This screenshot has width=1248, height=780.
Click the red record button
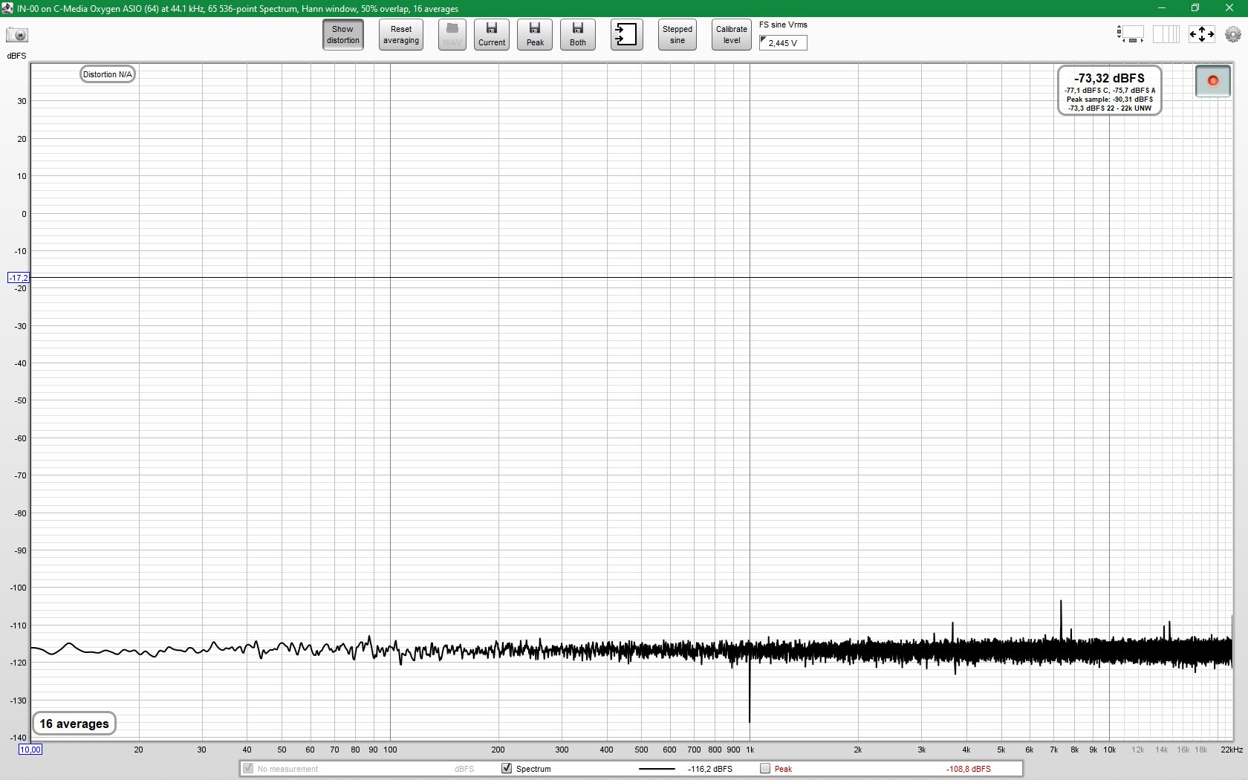pyautogui.click(x=1213, y=81)
